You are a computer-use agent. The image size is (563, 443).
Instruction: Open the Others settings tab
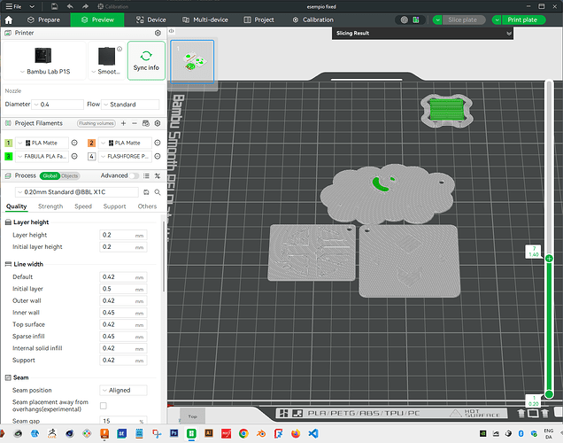coord(147,206)
